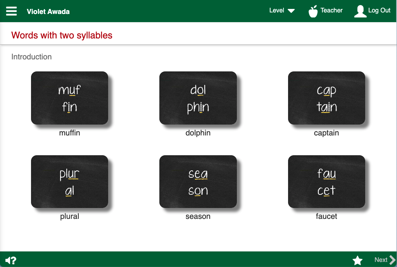Click the star favorite icon
This screenshot has width=397, height=267.
[357, 260]
